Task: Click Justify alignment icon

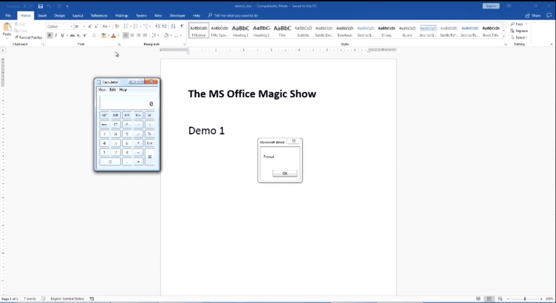Action: click(x=145, y=35)
